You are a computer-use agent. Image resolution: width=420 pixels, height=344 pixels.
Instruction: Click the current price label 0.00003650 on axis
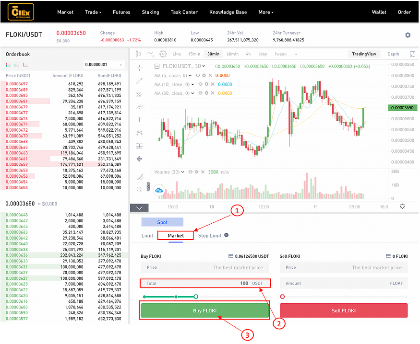(402, 108)
